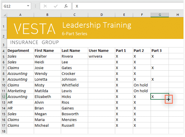Select the Micheal cell
185x137 pixels.
48,125
